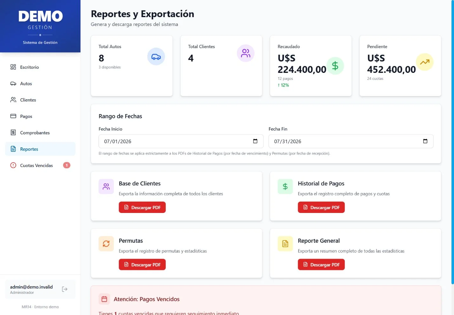The image size is (454, 315).
Task: Click the Reportes document icon in sidebar
Action: pos(13,149)
